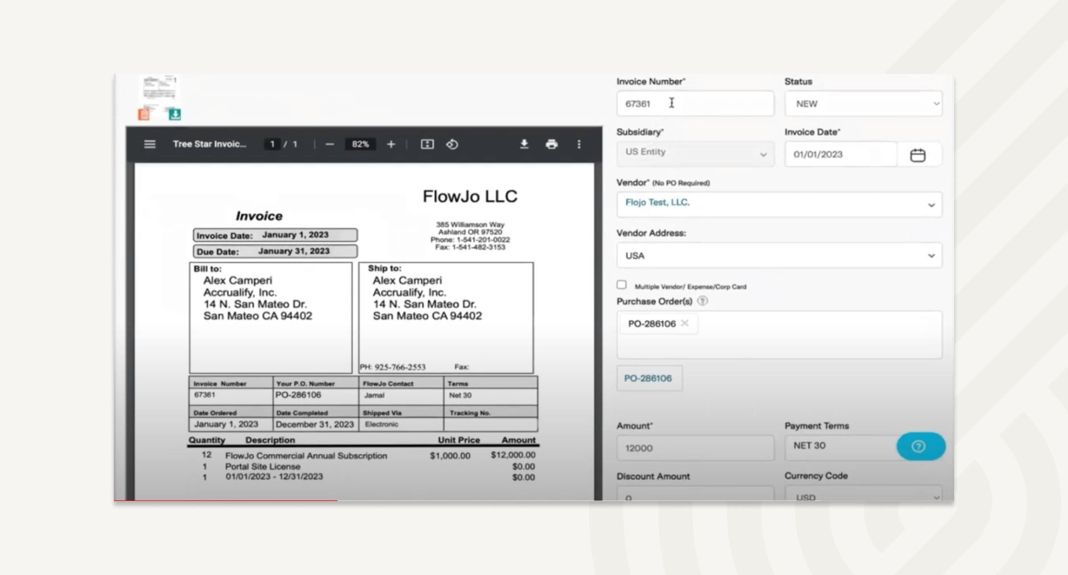
Task: Click the Invoice Date field 01/01/2023
Action: pos(840,154)
